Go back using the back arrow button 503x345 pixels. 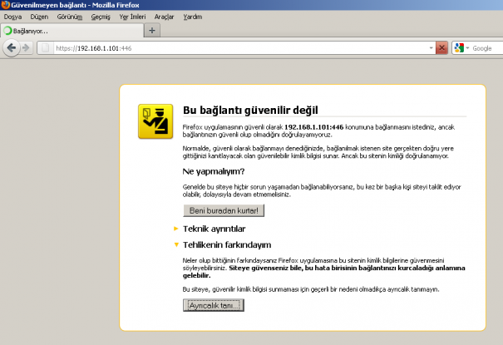[x=12, y=48]
